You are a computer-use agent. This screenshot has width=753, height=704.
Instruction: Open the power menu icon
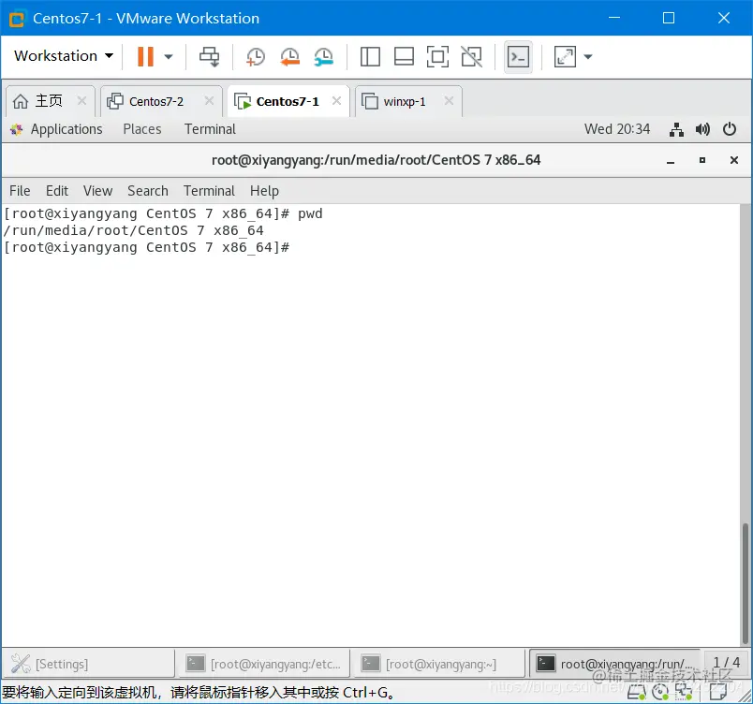(x=730, y=129)
